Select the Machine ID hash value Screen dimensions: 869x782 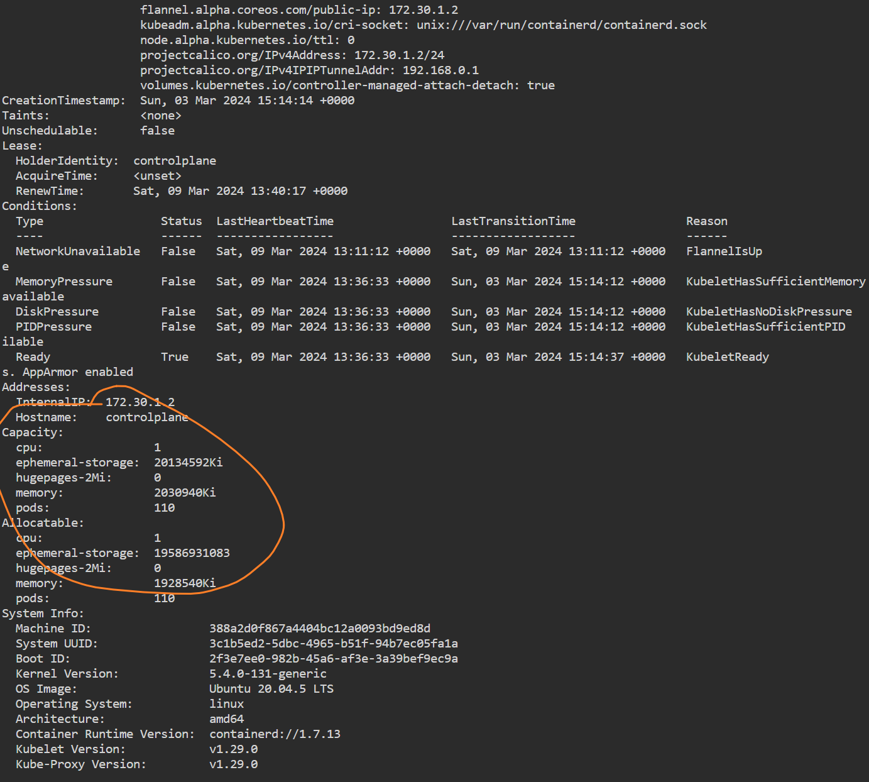(320, 629)
